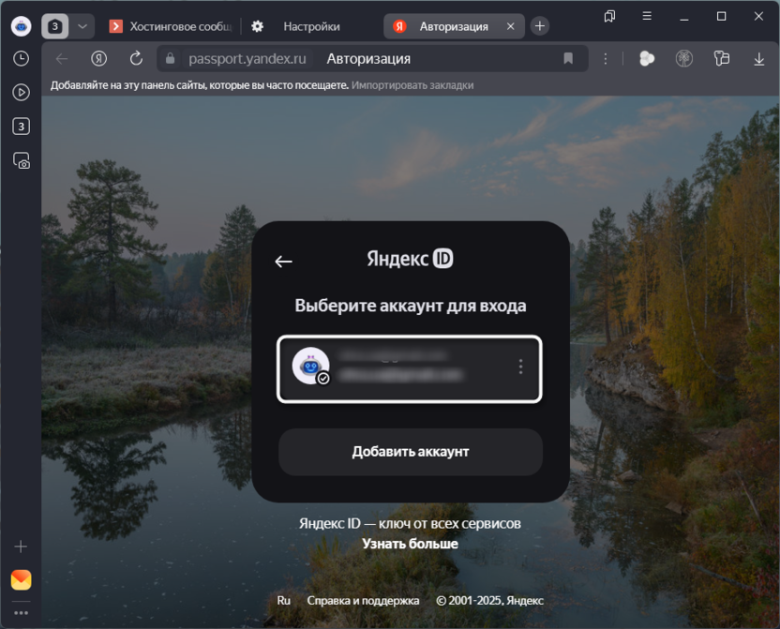
Task: Open sidebar more options ellipsis
Action: (21, 613)
